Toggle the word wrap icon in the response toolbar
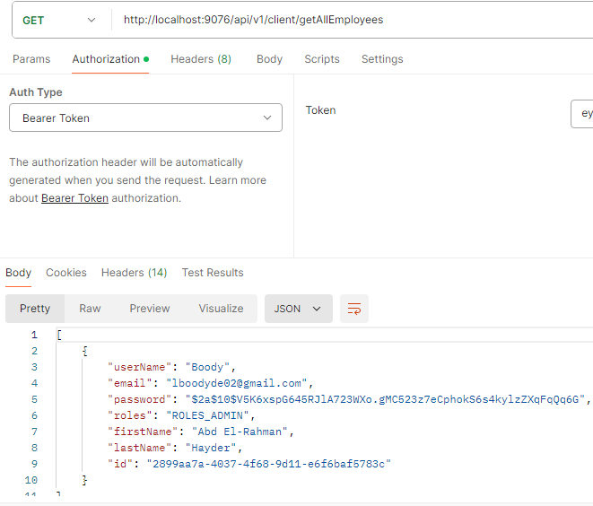Screen dimensions: 593x506 pyautogui.click(x=354, y=309)
